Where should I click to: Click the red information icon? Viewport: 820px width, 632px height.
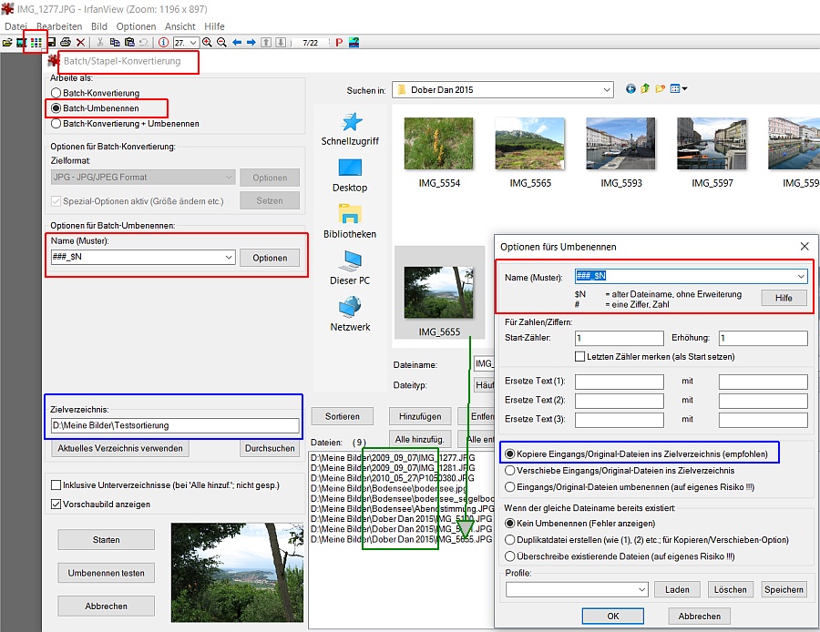pos(163,42)
